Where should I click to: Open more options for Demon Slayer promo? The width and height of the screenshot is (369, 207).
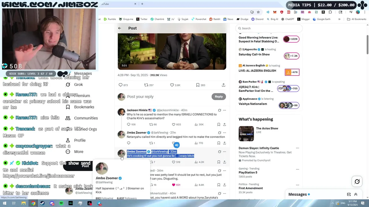pyautogui.click(x=298, y=148)
